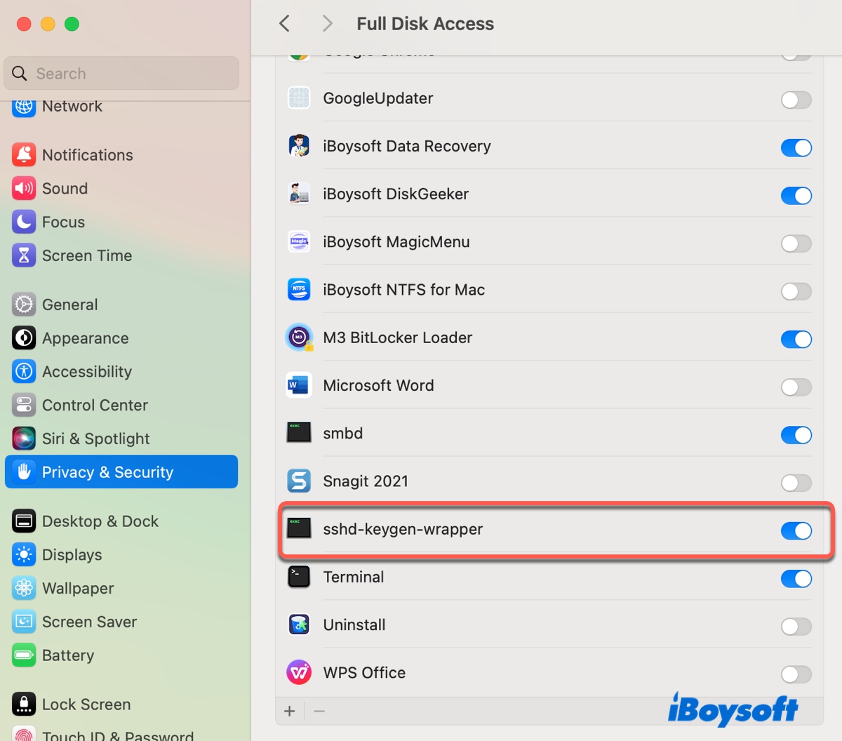Click the smbd exec icon

(x=299, y=433)
